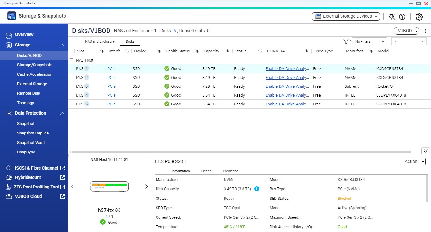Viewport: 431px width, 232px height.
Task: Open the maintenance tools wrench icon
Action: point(392,17)
